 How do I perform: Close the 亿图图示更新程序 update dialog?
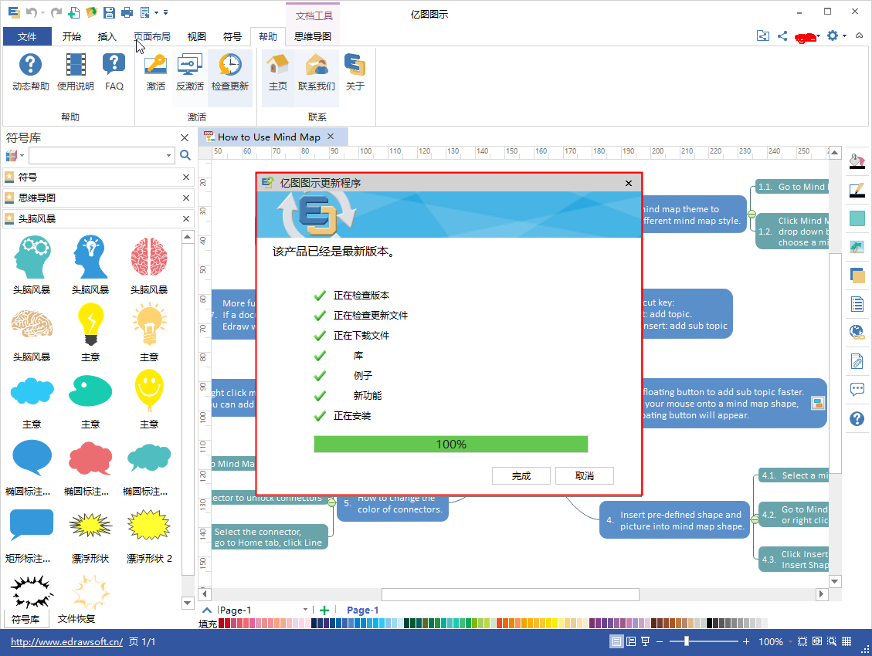[x=629, y=184]
